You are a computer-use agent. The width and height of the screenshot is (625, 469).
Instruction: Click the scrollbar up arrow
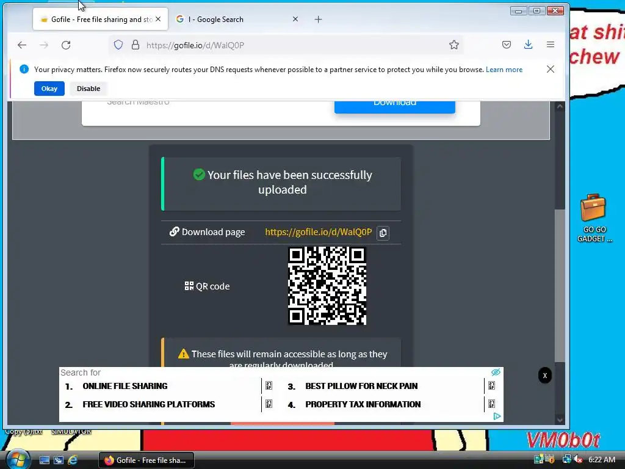560,106
